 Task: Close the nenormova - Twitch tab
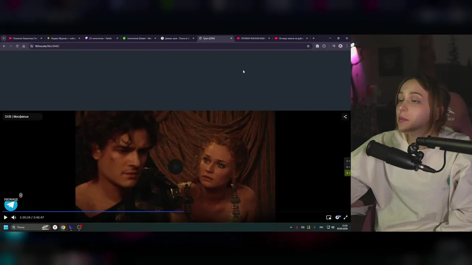(117, 38)
